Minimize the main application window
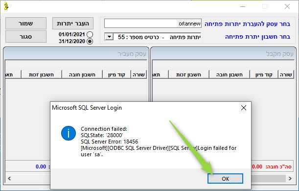This screenshot has height=191, width=299. point(243,6)
